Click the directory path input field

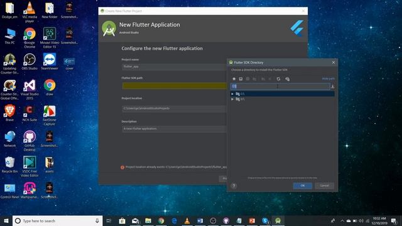coord(280,87)
